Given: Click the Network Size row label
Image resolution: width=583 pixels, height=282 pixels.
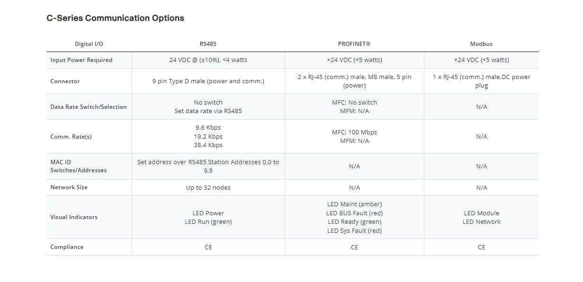Looking at the screenshot, I should 69,187.
